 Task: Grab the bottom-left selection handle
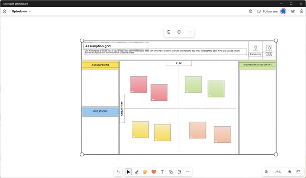(82, 154)
